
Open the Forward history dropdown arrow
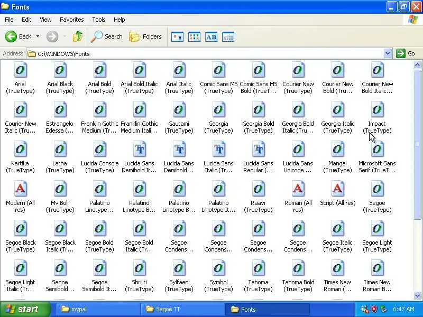point(65,36)
